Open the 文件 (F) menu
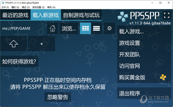The height and width of the screenshot is (107, 173). tap(5, 7)
